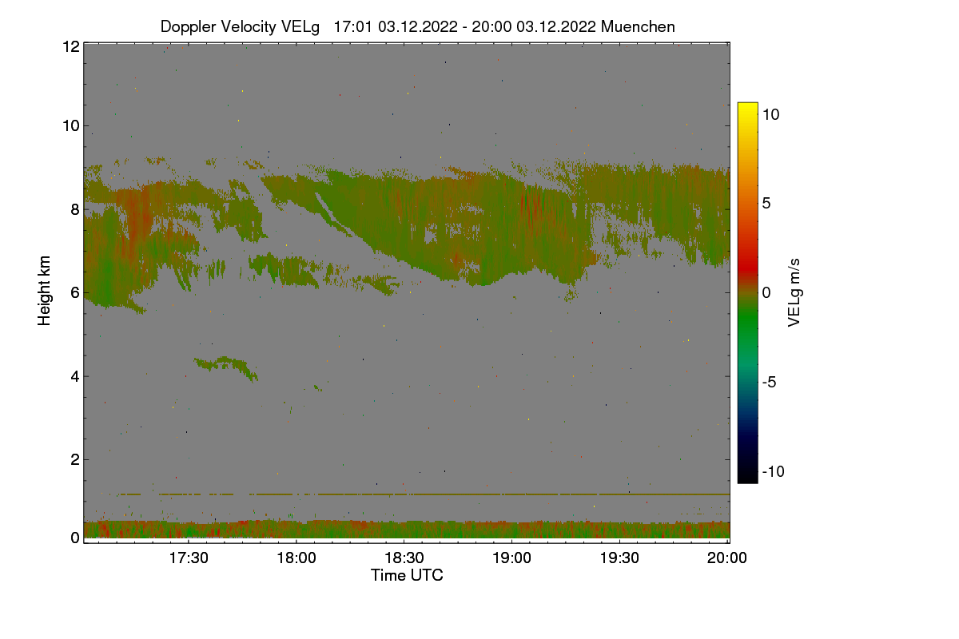The image size is (959, 639).
Task: Click the '20:00' time axis label
Action: (x=727, y=558)
